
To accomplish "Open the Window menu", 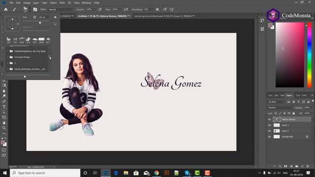I will point(87,3).
